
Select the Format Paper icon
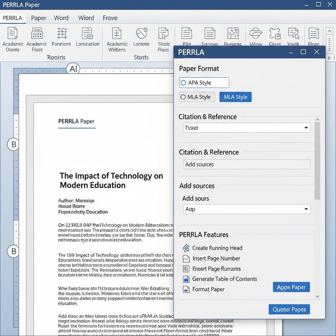click(x=186, y=289)
